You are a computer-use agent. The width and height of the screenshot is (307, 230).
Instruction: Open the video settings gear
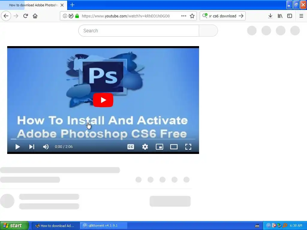tap(145, 147)
